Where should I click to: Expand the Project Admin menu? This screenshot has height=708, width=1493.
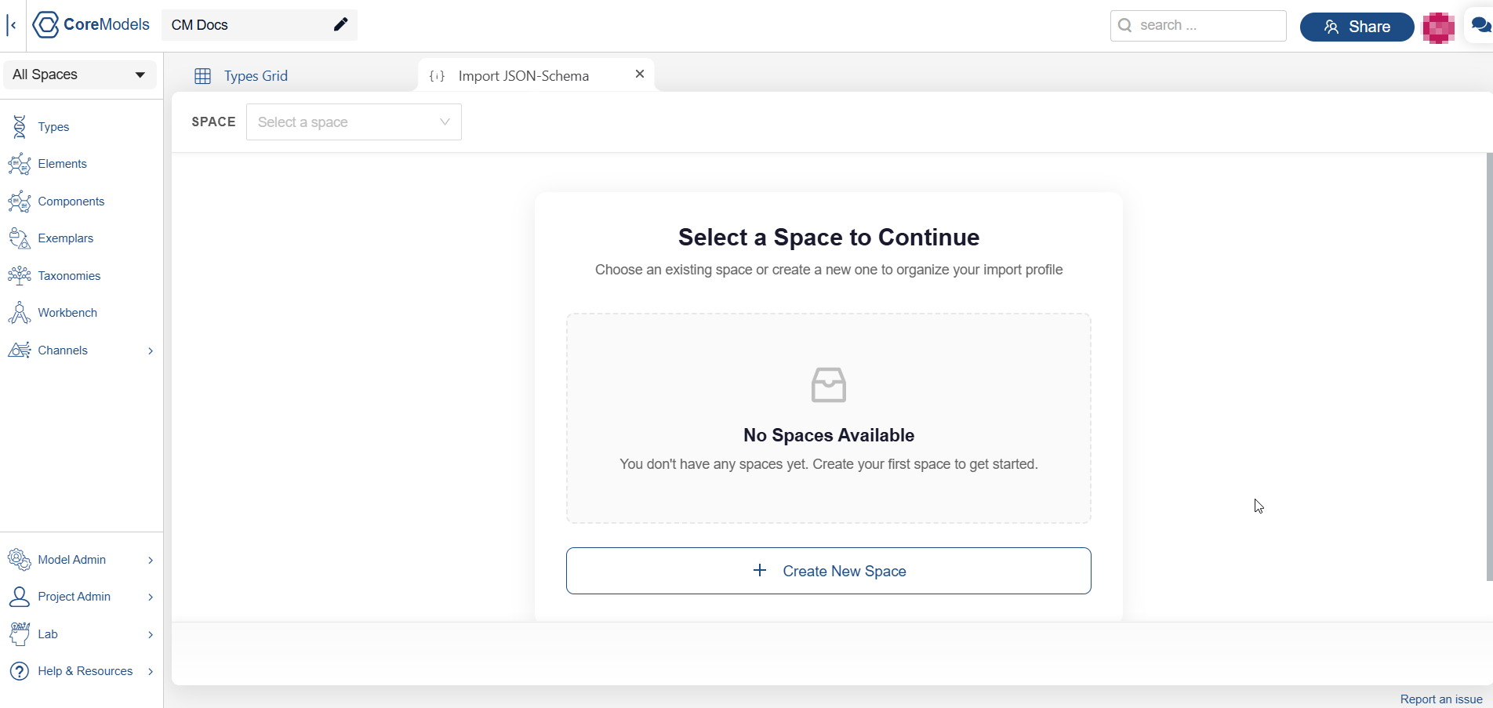click(x=150, y=597)
